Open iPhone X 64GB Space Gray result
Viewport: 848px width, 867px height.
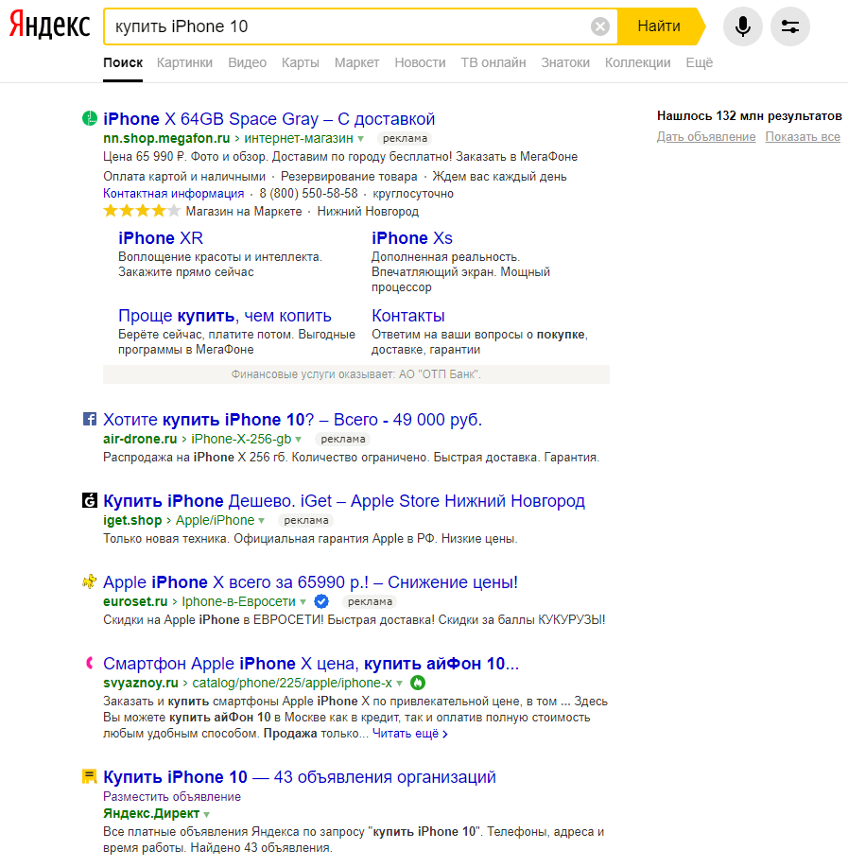coord(268,119)
